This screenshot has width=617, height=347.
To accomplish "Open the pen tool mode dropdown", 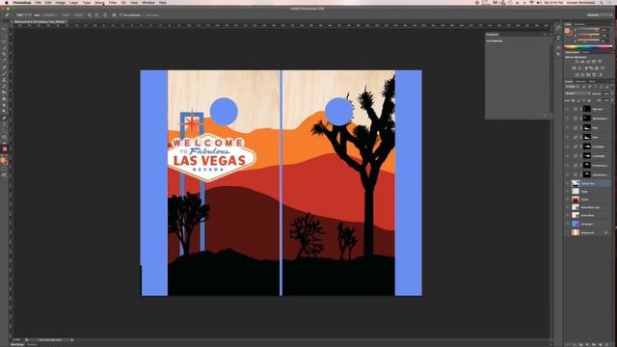I will 24,15.
